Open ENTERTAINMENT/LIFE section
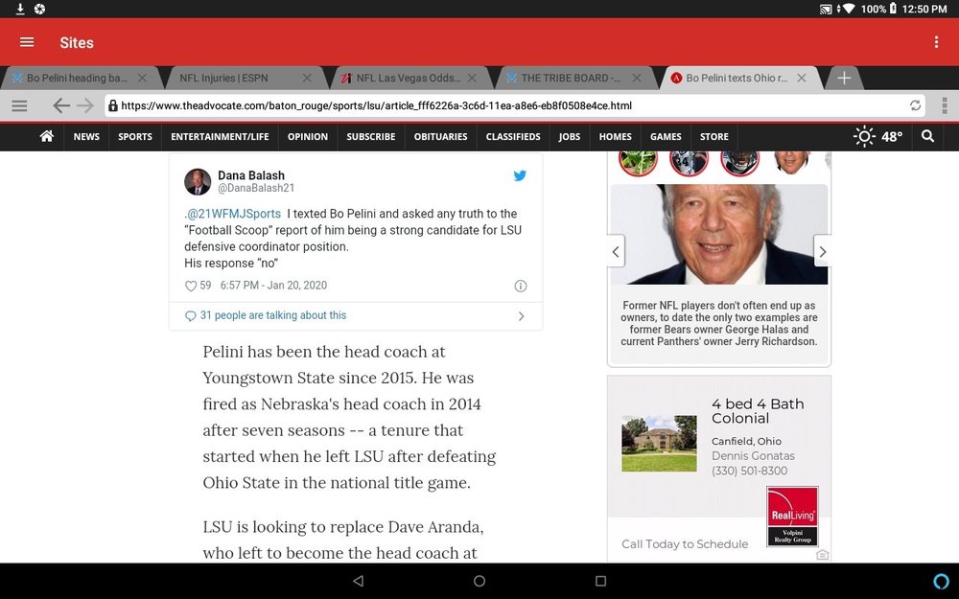This screenshot has width=959, height=599. coord(220,137)
